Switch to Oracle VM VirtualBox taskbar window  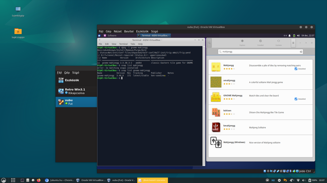pyautogui.click(x=91, y=180)
